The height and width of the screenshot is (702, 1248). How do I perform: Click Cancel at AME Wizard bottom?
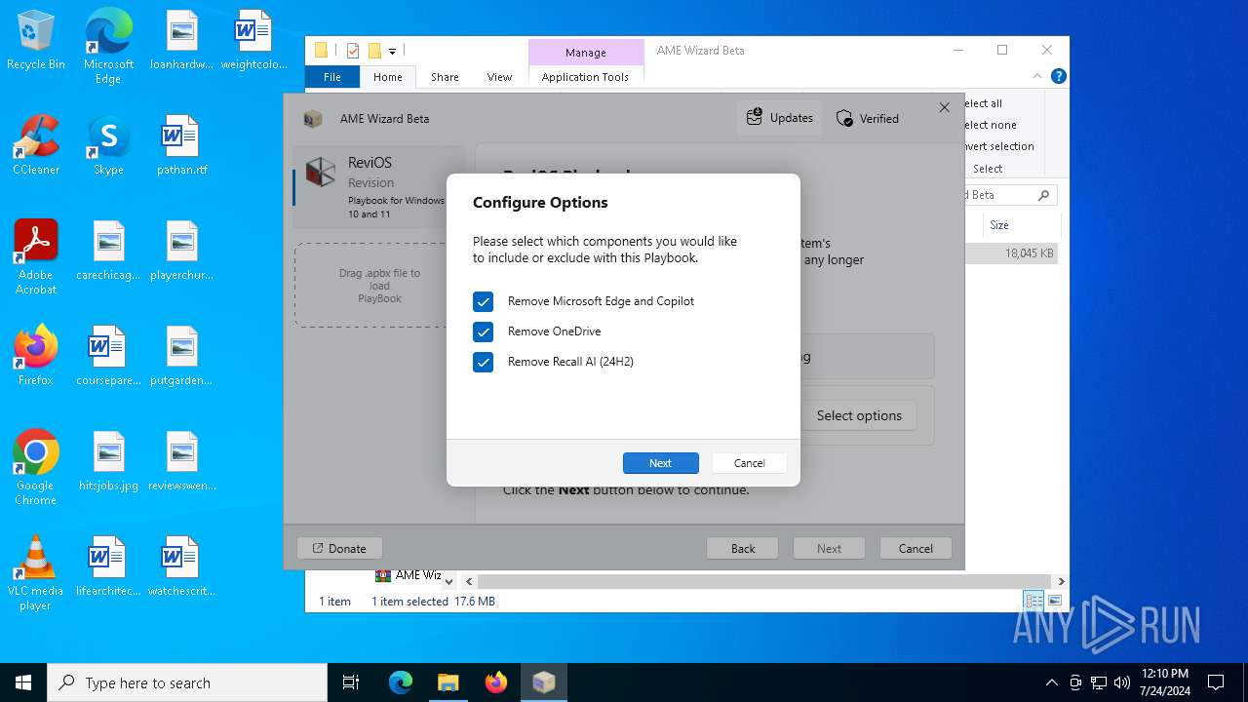click(916, 548)
